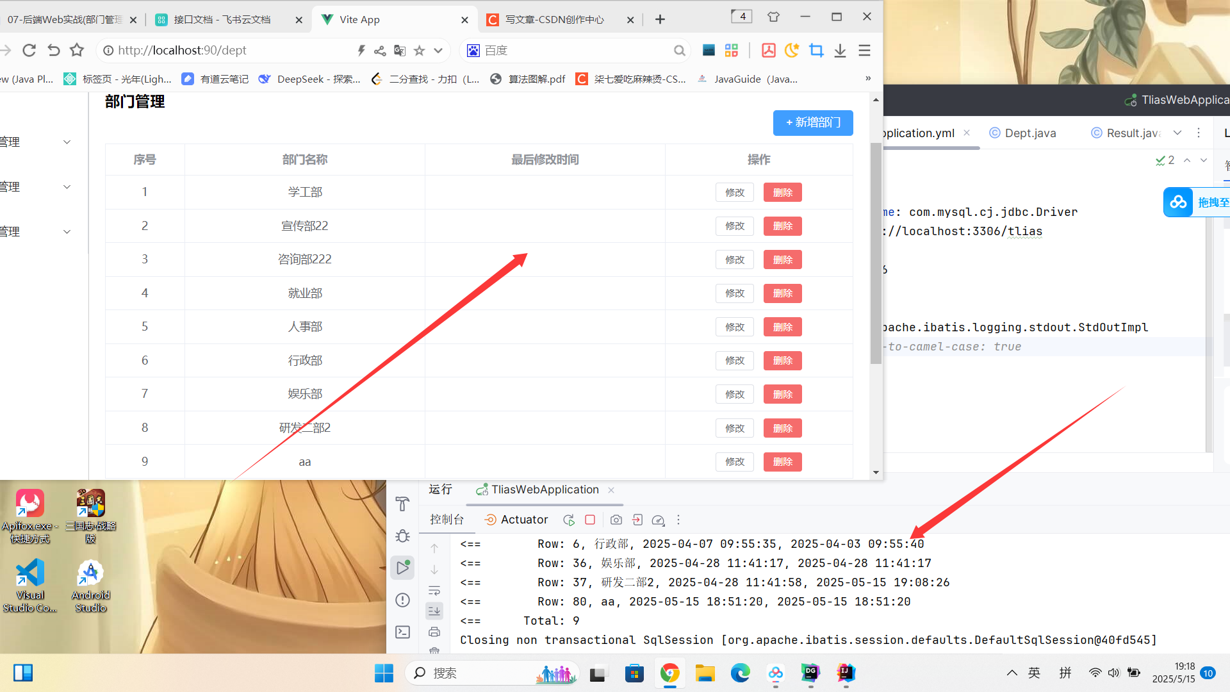1230x692 pixels.
Task: Expand the first sidebar menu chevron
Action: pos(67,142)
